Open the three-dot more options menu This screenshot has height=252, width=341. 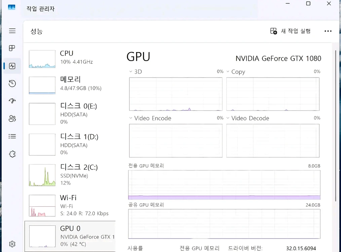328,31
